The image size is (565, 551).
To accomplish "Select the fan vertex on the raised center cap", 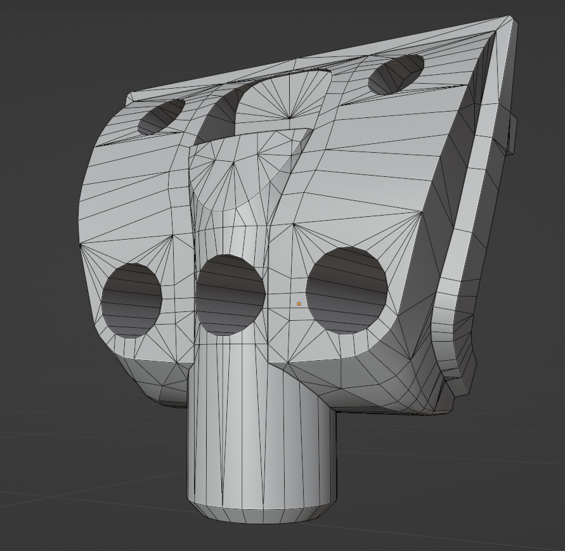I will click(x=233, y=163).
